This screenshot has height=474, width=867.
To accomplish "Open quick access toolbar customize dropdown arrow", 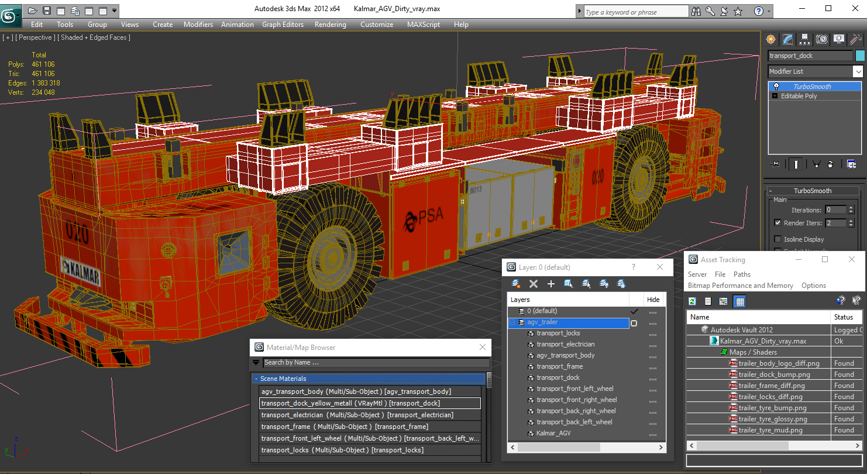I will 114,11.
